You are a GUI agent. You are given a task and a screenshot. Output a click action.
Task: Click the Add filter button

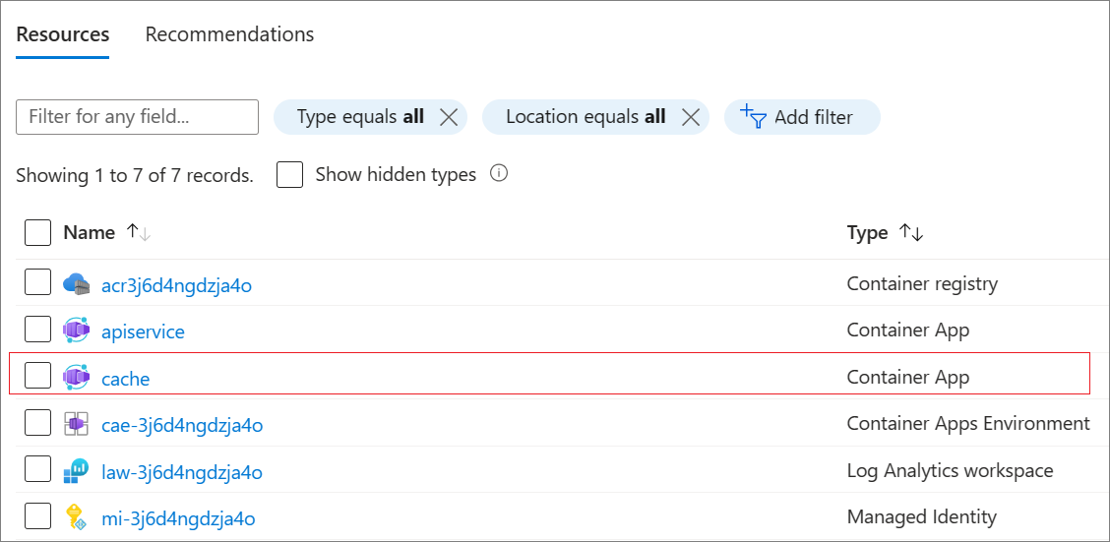coord(801,117)
